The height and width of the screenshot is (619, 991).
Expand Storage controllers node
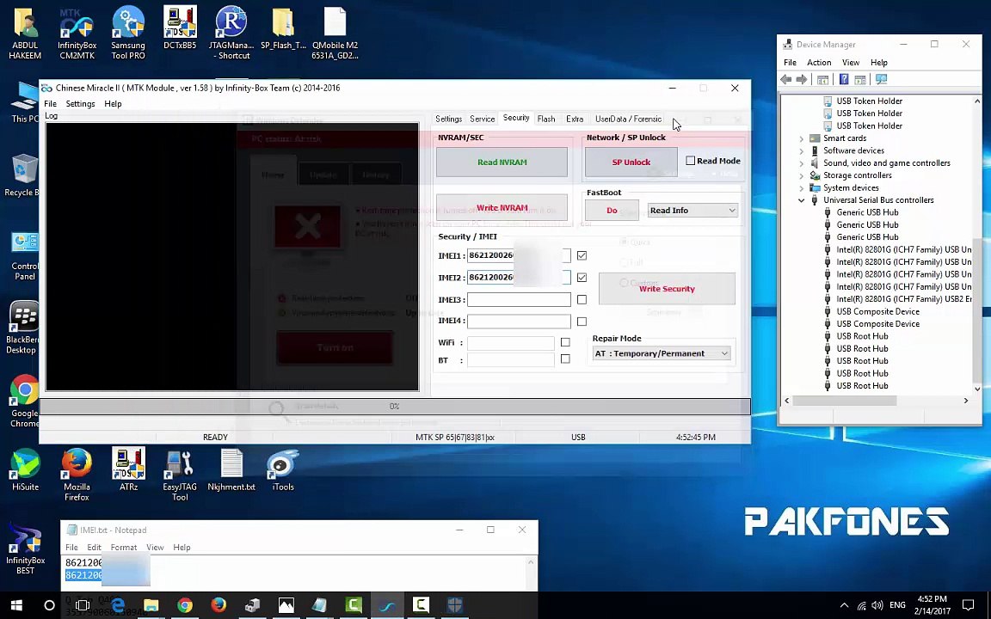coord(802,175)
